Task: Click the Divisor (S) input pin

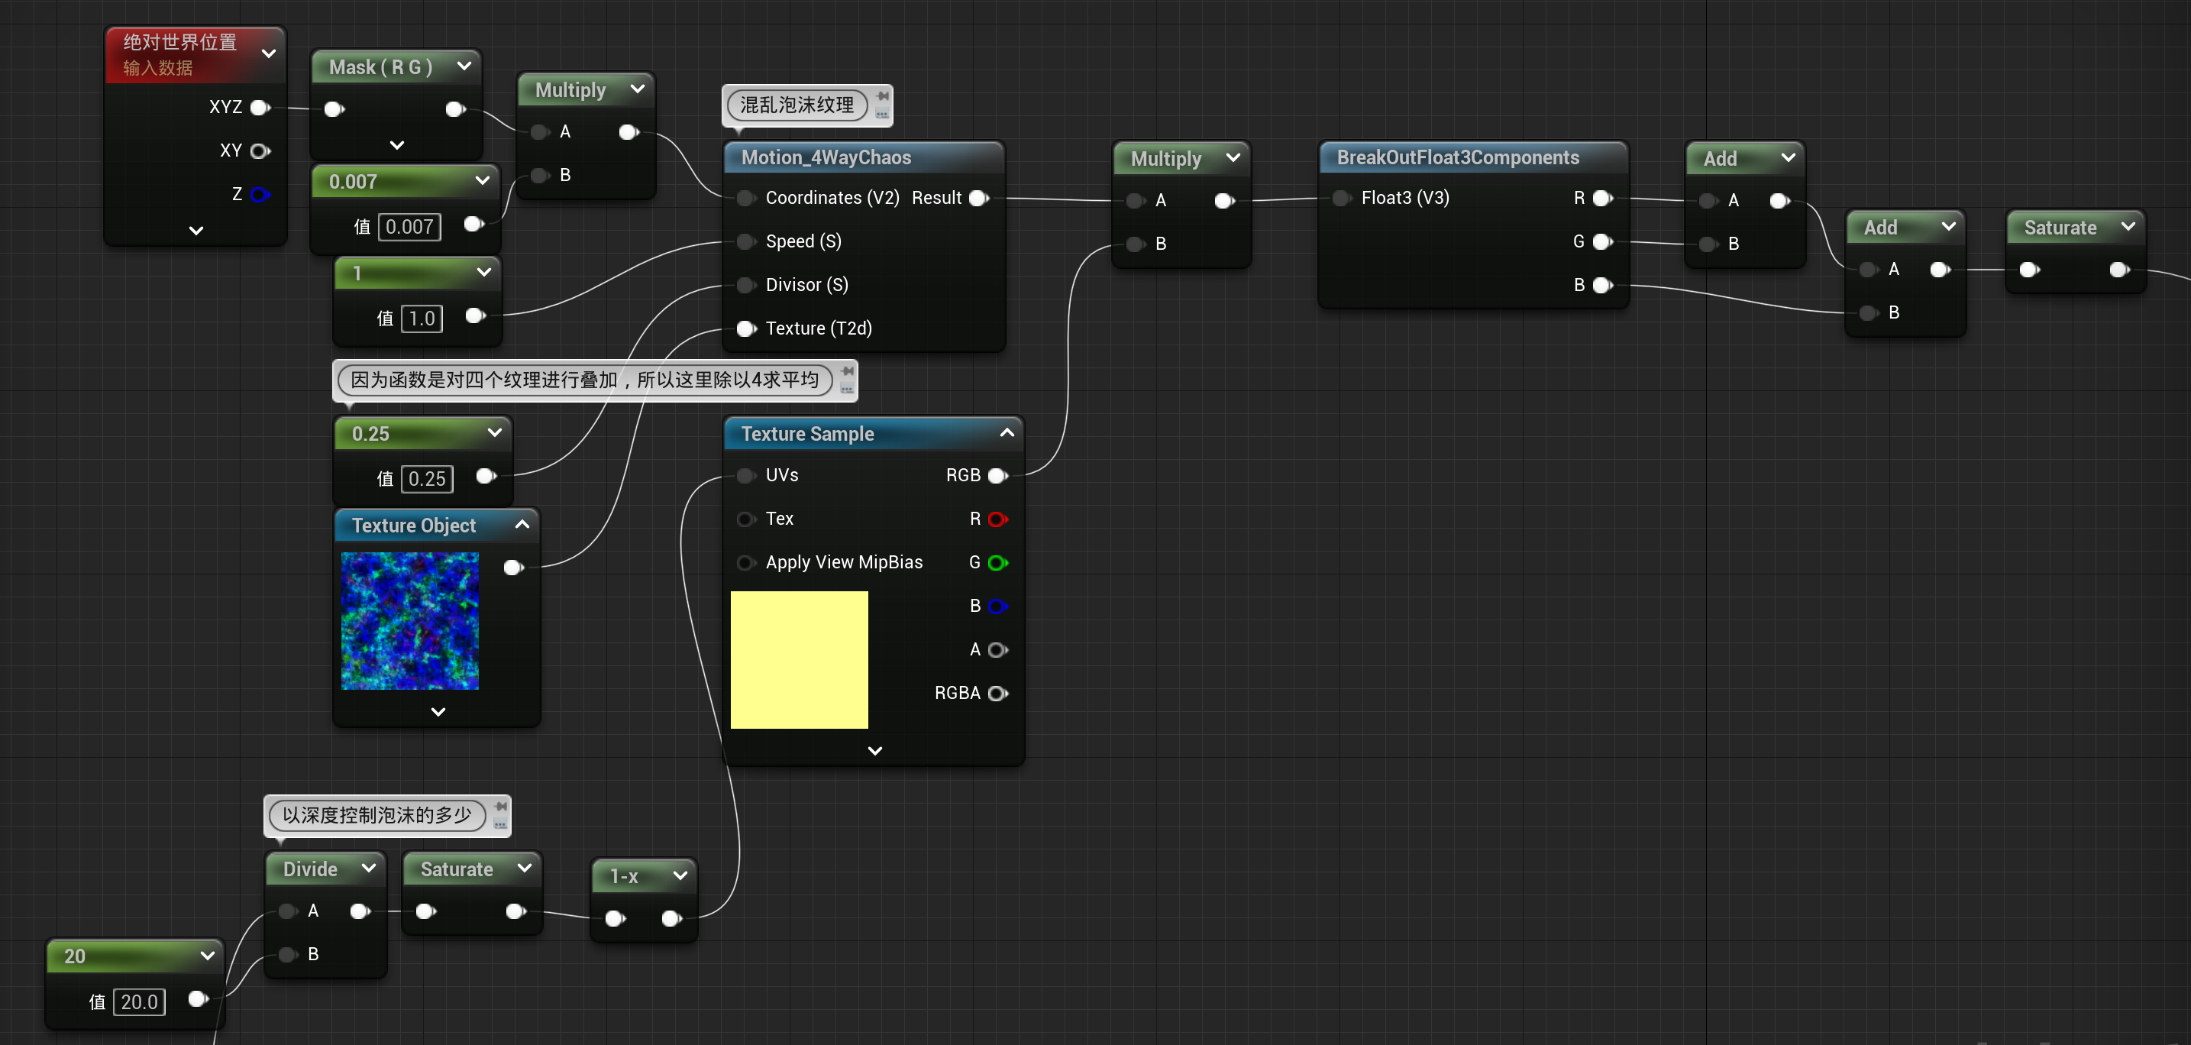Action: point(746,285)
